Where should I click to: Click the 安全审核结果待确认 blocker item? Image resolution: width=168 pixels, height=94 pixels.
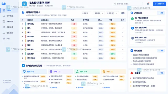click(139, 82)
